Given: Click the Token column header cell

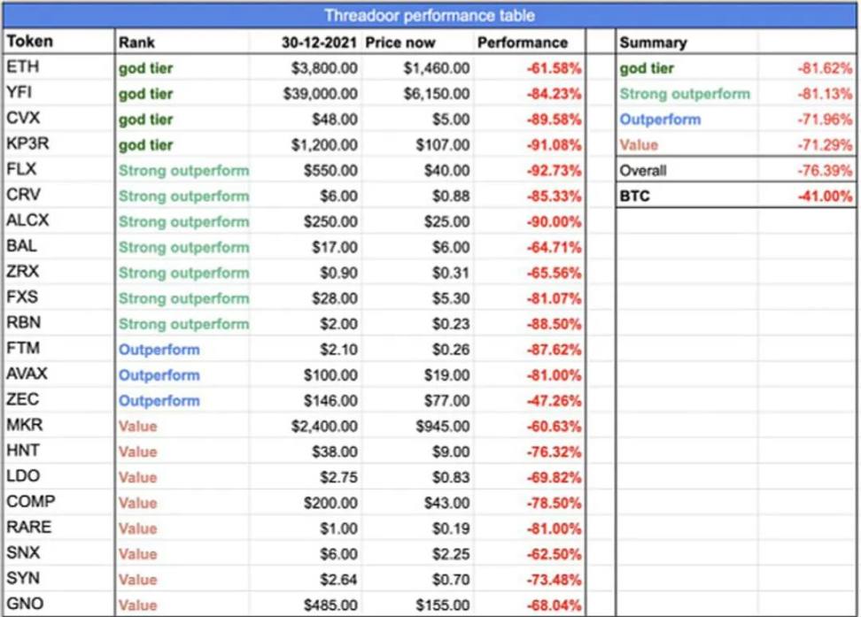Looking at the screenshot, I should point(58,42).
